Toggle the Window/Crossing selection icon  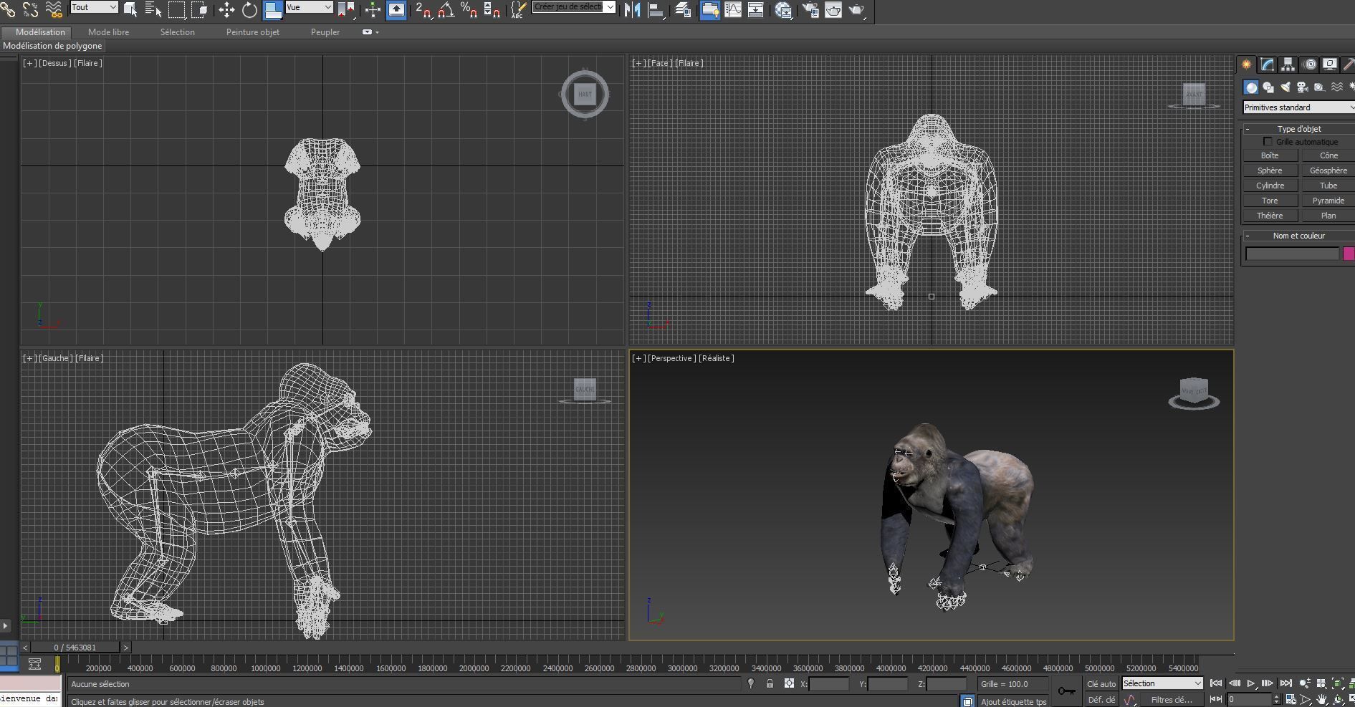[199, 9]
